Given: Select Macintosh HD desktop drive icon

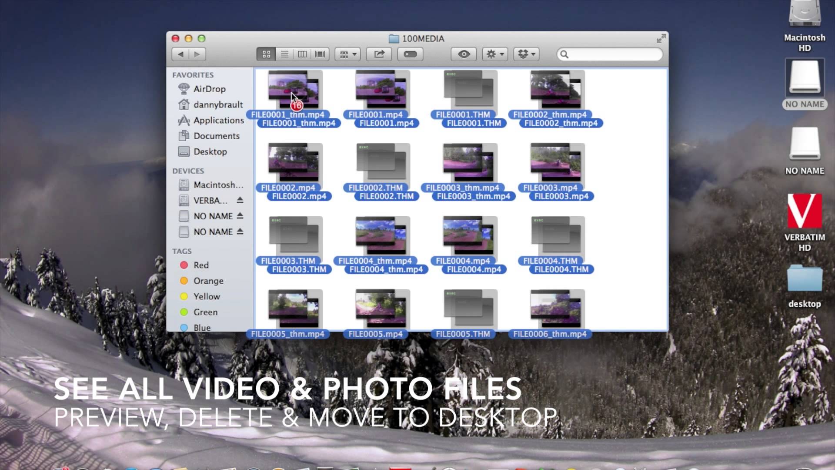Looking at the screenshot, I should click(804, 15).
